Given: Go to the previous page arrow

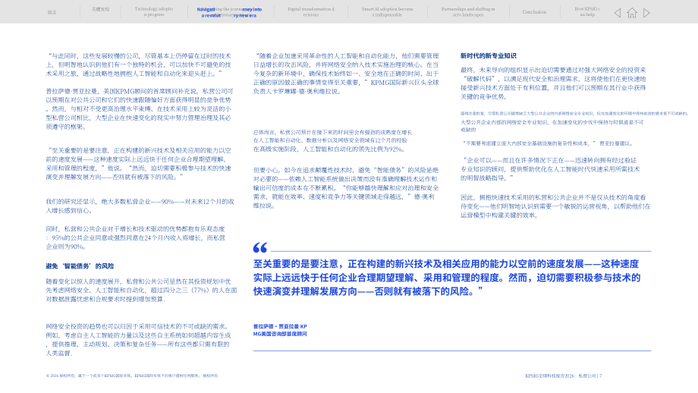Looking at the screenshot, I should [618, 13].
